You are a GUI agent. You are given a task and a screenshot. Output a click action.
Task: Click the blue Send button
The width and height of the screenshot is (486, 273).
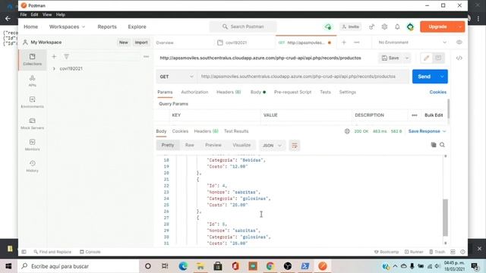pyautogui.click(x=424, y=77)
